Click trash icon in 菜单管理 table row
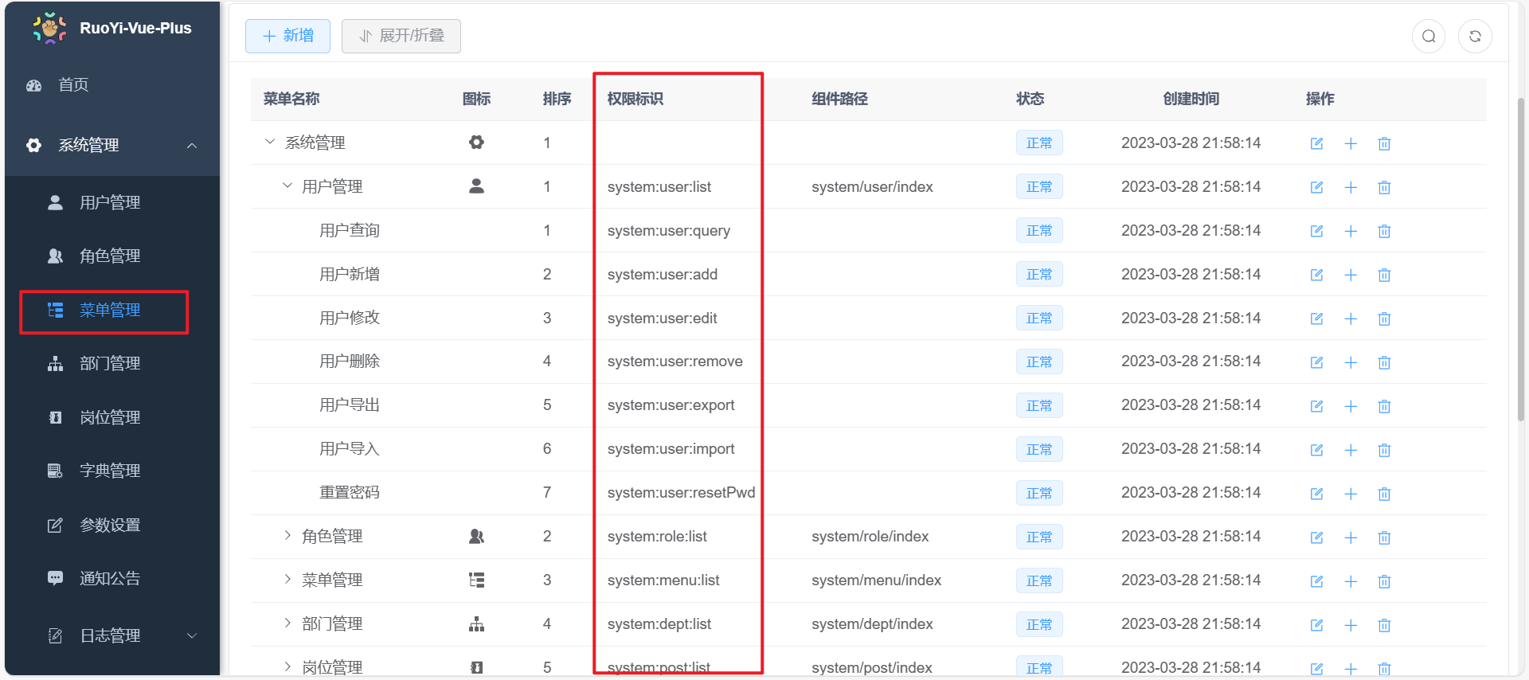The height and width of the screenshot is (680, 1529). [x=1384, y=581]
